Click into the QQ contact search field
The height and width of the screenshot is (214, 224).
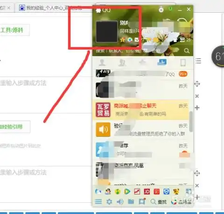click(138, 51)
